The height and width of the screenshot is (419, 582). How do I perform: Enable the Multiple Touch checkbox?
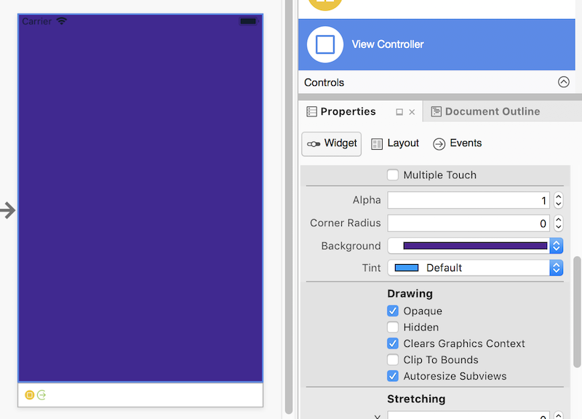pyautogui.click(x=393, y=175)
